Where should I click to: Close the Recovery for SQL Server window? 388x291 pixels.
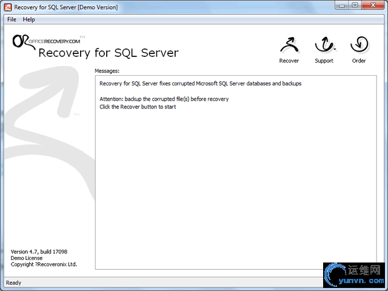click(x=373, y=5)
